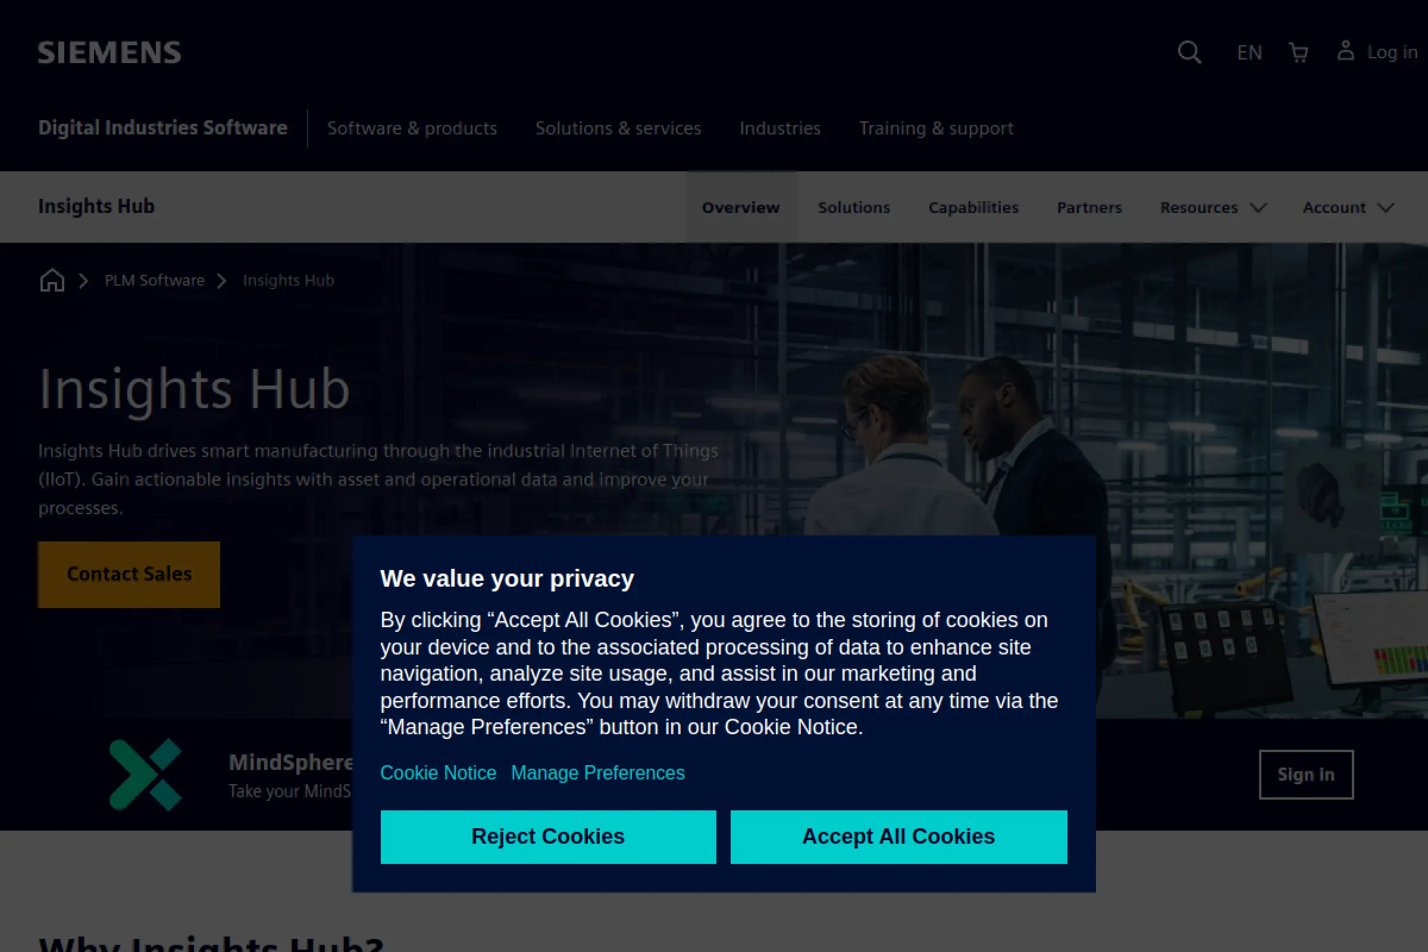Click the home breadcrumb icon
This screenshot has height=952, width=1428.
[52, 280]
